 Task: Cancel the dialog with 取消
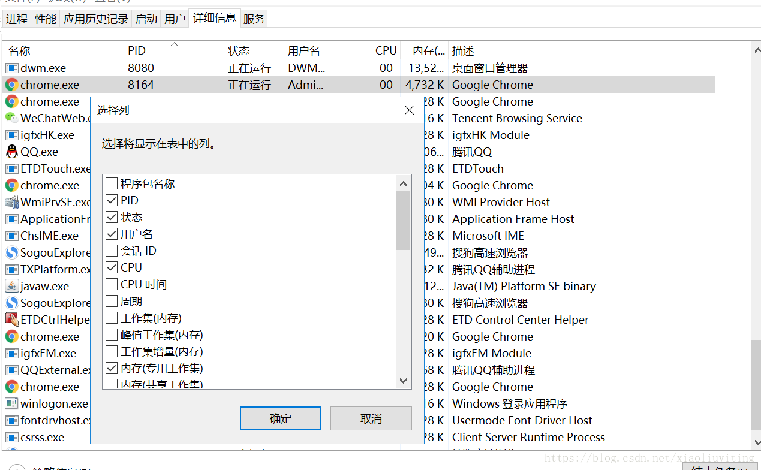pyautogui.click(x=371, y=418)
